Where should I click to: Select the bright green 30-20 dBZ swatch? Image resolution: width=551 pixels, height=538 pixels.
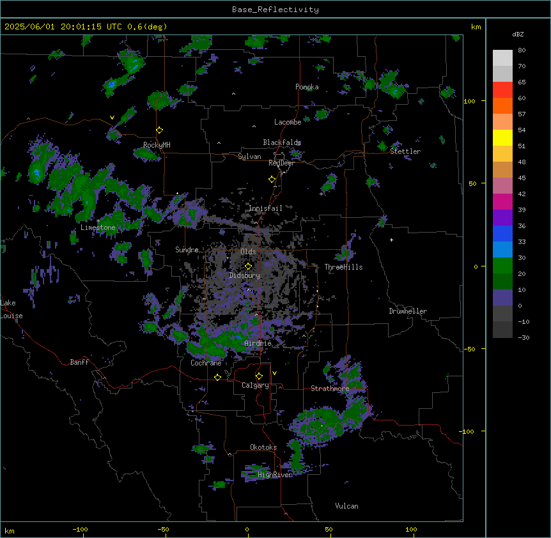[x=502, y=266]
